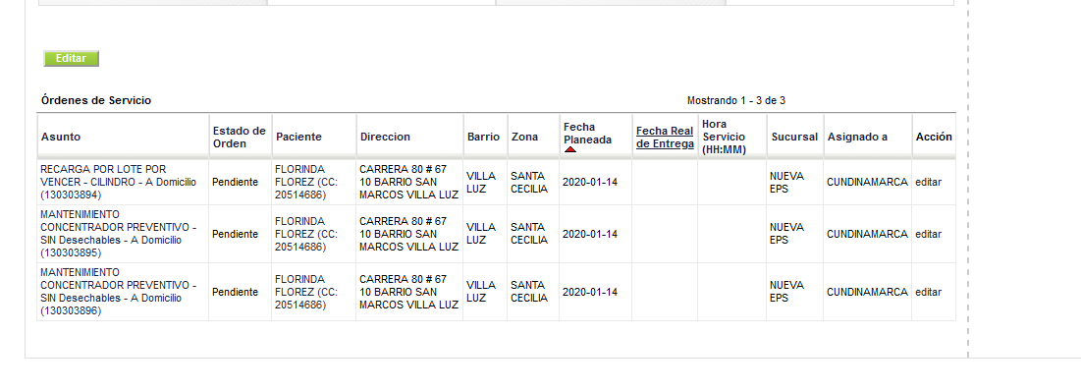Sort by Fecha Real de Entrega column
The width and height of the screenshot is (1081, 390).
(665, 138)
